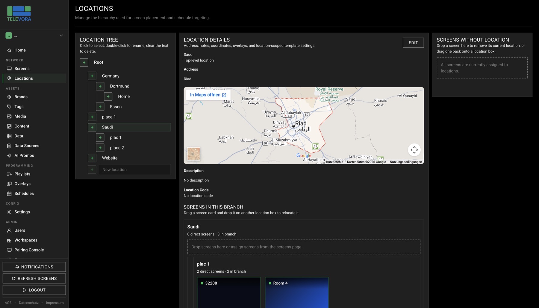Open Playlists from the sidebar
The width and height of the screenshot is (539, 308).
coord(34,174)
